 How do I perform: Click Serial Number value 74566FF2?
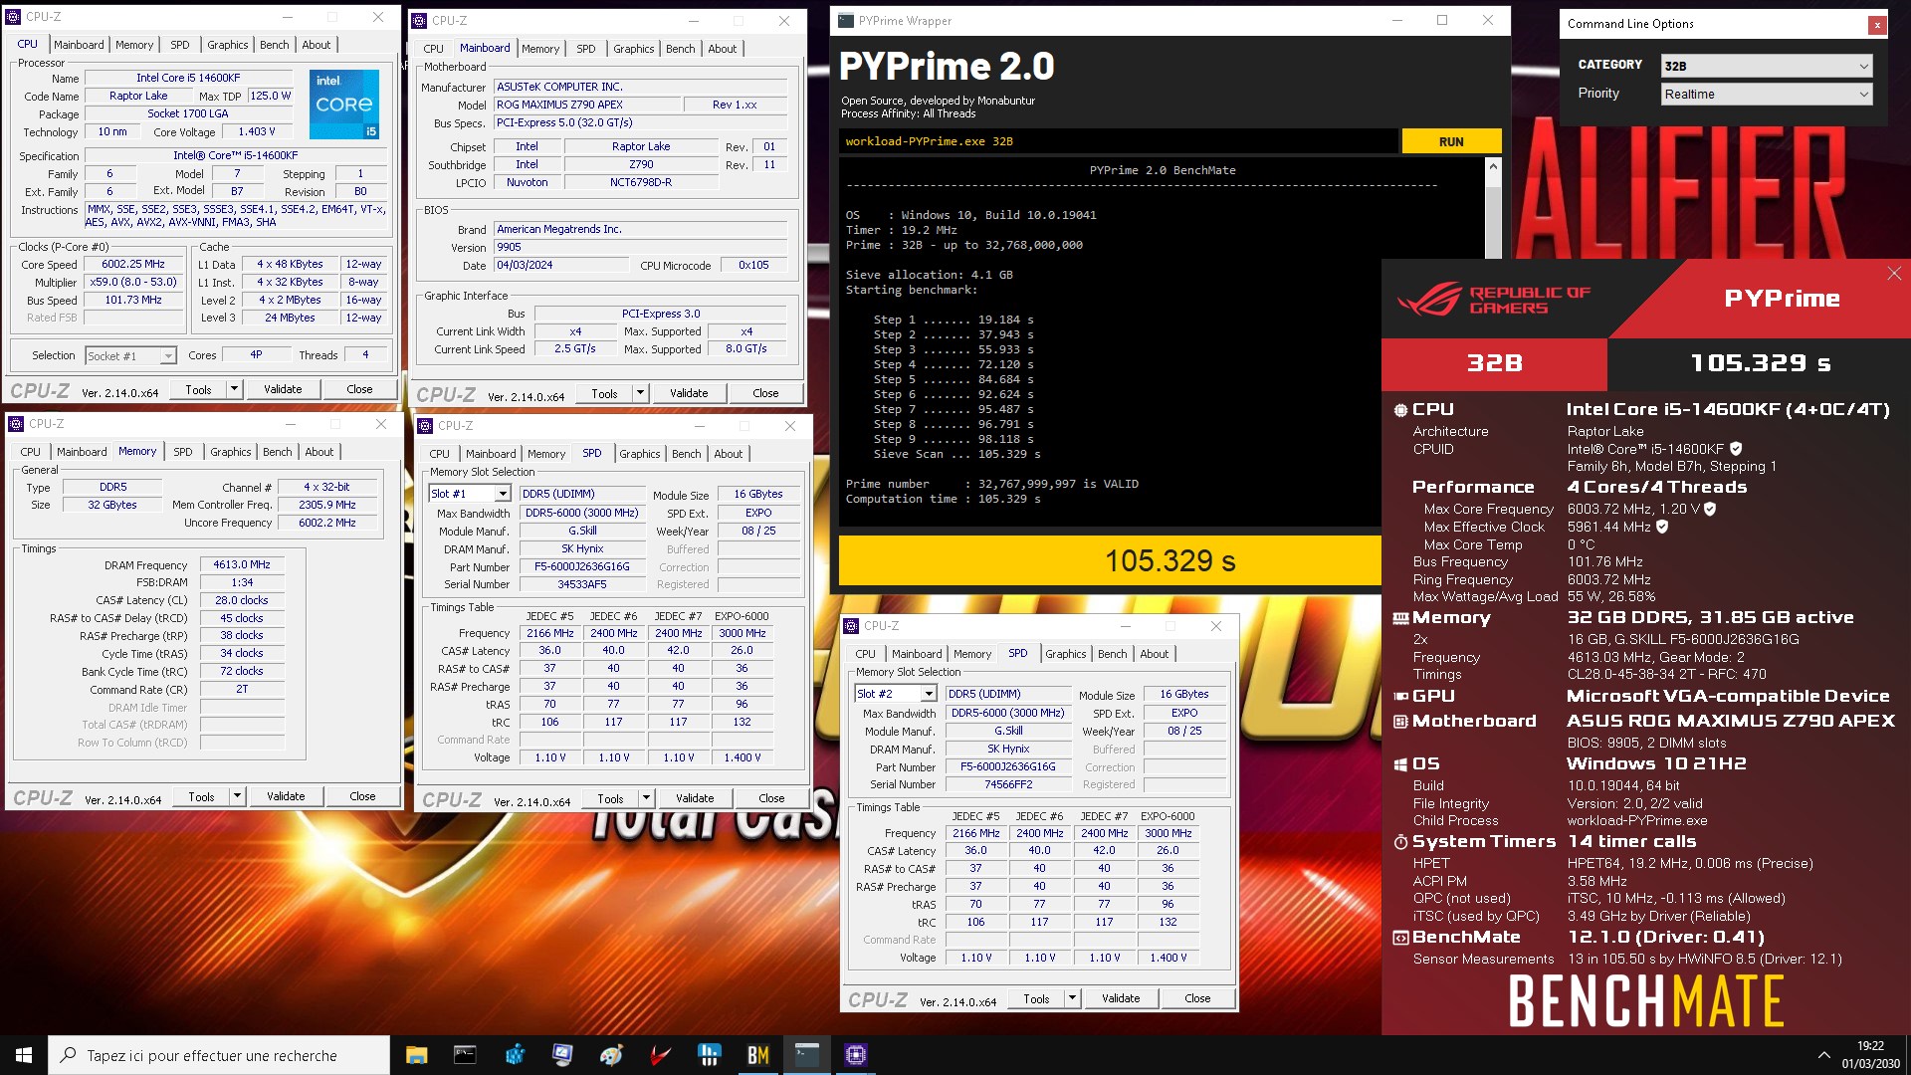[1008, 784]
